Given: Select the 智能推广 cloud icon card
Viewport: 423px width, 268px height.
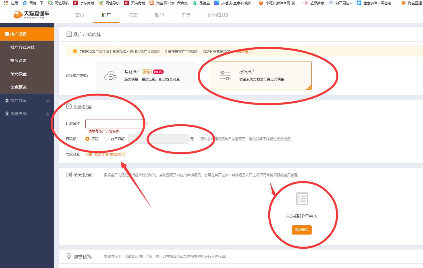Looking at the screenshot, I should point(111,76).
